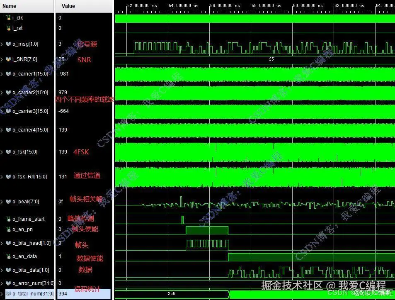Expand the o_msg[1:0] bus

(x=2, y=44)
